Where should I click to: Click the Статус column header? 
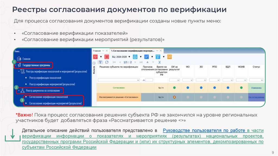[256, 67]
